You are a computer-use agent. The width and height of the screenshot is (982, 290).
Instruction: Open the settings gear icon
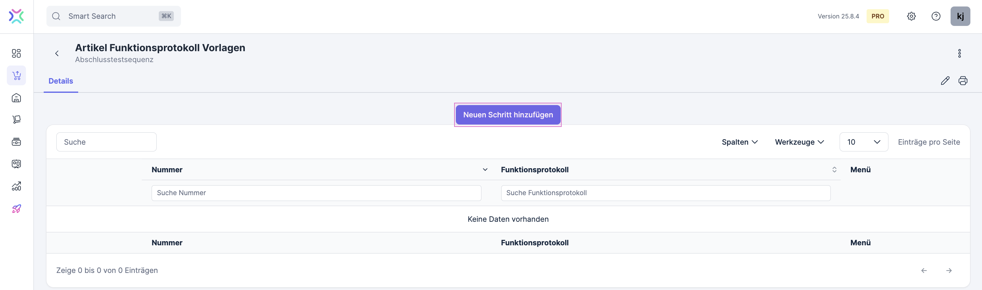click(911, 16)
